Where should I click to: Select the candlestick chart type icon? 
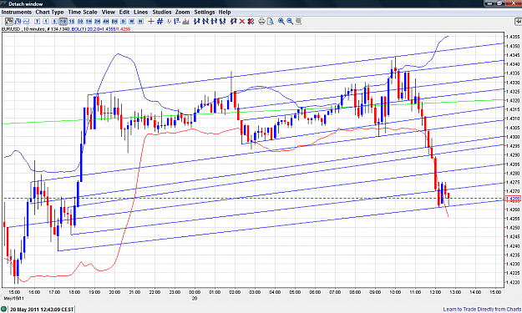9,22
